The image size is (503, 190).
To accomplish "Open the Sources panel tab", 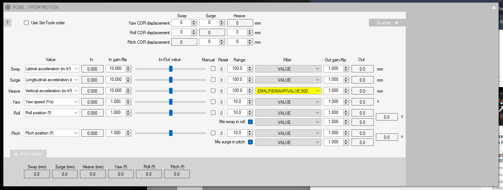I will 387,23.
